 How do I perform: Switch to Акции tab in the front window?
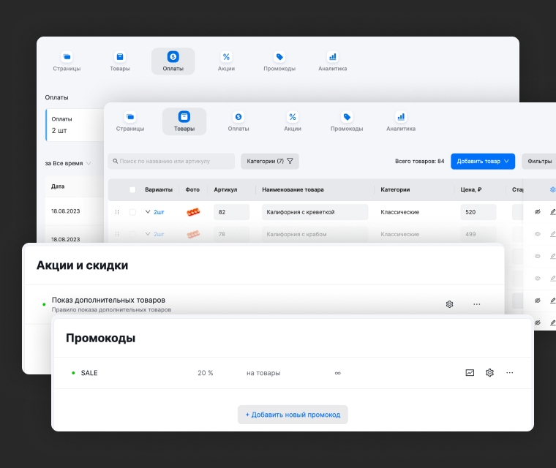coord(293,121)
